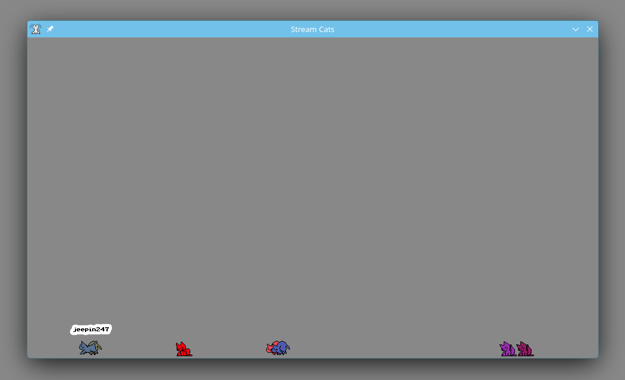Click empty title bar between title and minimize
The image size is (625, 380).
click(452, 29)
